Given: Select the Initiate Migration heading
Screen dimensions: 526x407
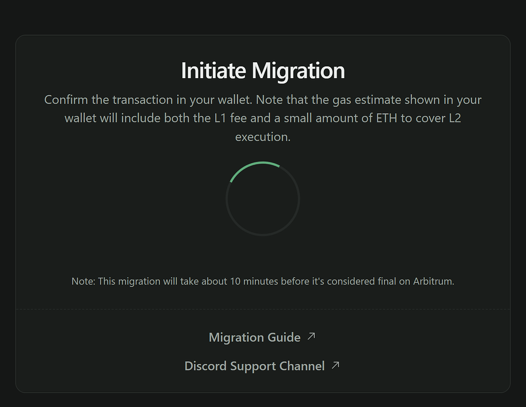Looking at the screenshot, I should [x=263, y=70].
